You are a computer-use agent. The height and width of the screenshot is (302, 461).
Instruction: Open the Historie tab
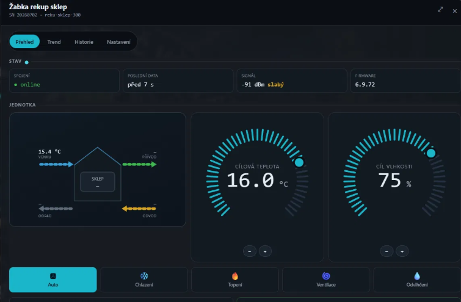coord(84,42)
